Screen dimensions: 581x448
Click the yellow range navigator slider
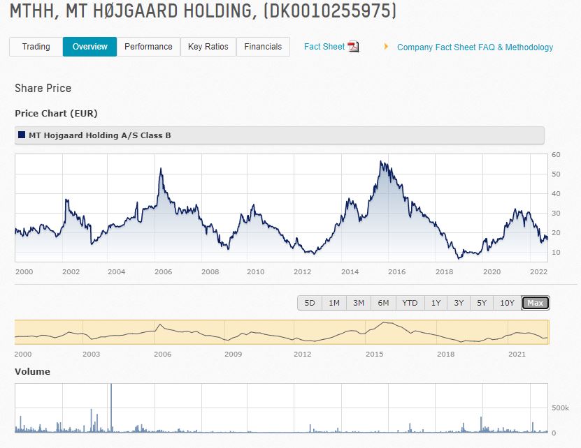click(x=282, y=332)
